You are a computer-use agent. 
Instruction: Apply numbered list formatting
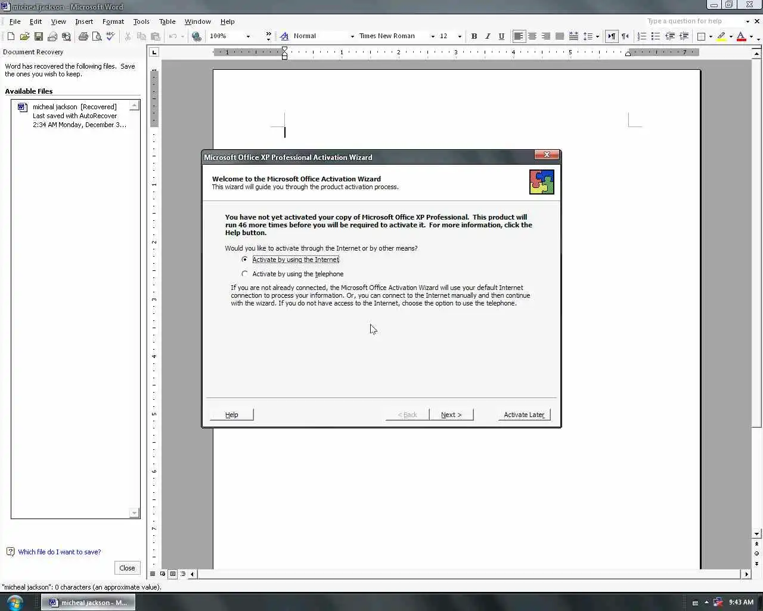(642, 36)
